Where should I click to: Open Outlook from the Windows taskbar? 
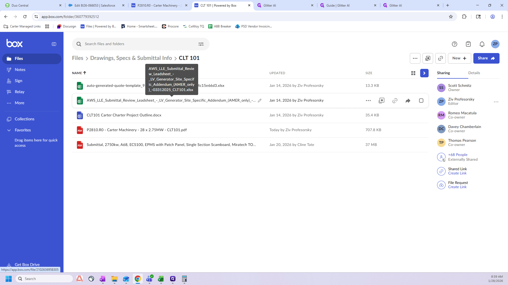point(126,279)
